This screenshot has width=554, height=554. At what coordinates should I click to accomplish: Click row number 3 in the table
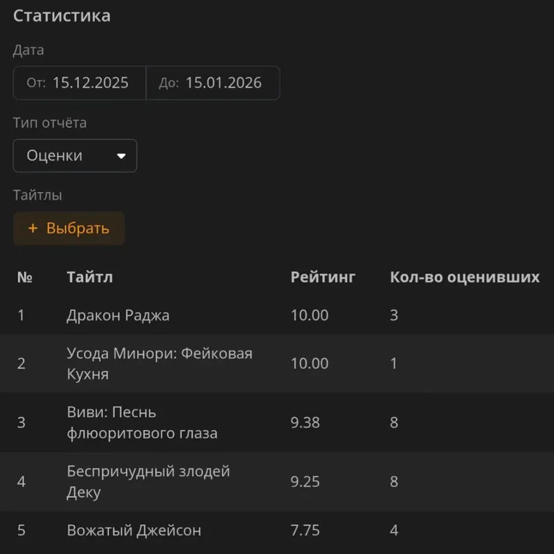(x=21, y=422)
